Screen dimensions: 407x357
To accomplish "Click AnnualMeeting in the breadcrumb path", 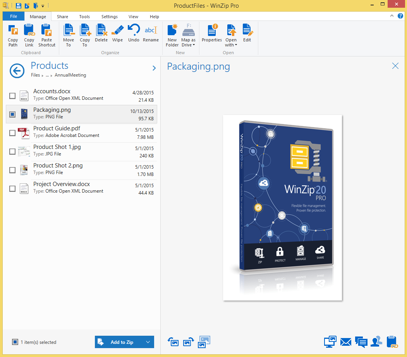I will (70, 75).
